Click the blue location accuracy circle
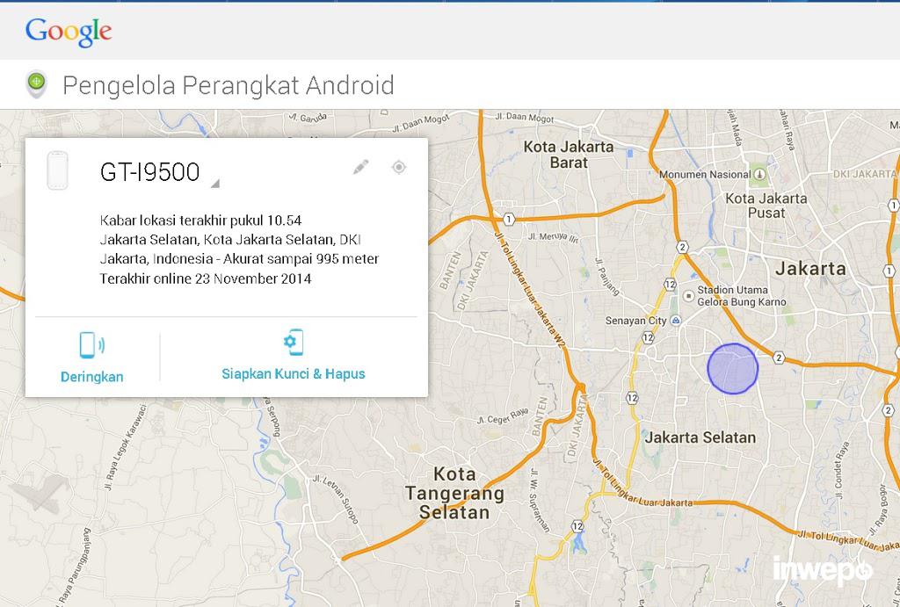The image size is (900, 607). tap(732, 369)
